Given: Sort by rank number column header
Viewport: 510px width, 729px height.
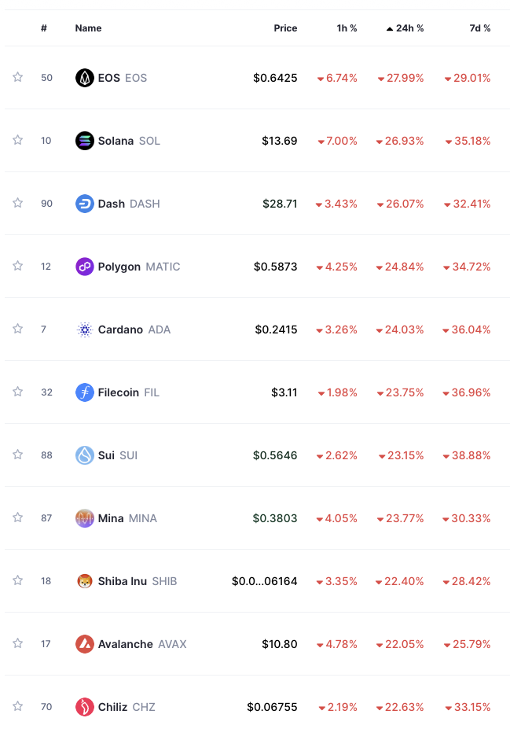Looking at the screenshot, I should pyautogui.click(x=44, y=28).
